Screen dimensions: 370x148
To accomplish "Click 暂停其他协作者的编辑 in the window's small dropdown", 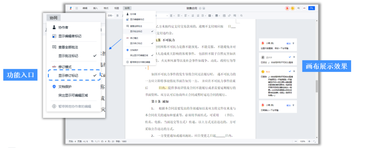I will coord(139,62).
